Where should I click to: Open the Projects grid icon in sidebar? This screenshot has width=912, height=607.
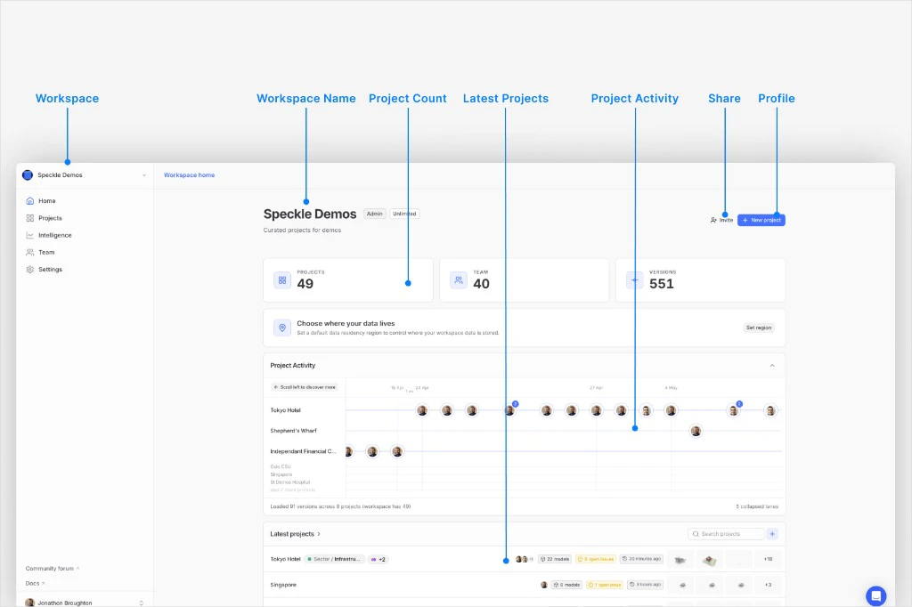pos(30,218)
